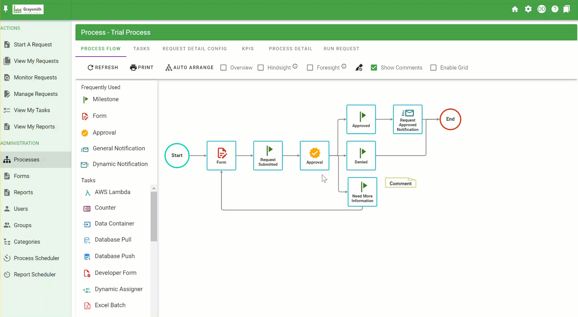Screen dimensions: 578x317
Task: Click the bookmark icon in the header
Action: [x=567, y=9]
